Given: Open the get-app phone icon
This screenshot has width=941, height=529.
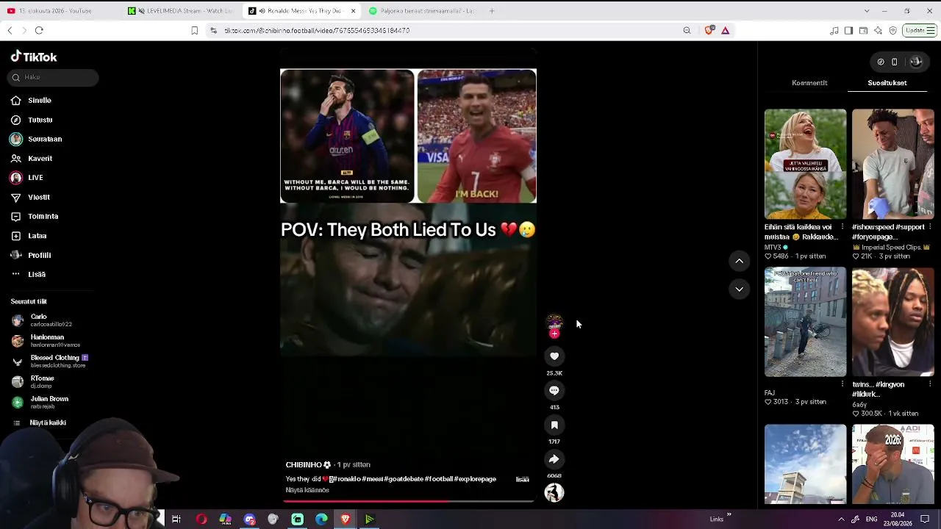Looking at the screenshot, I should [894, 62].
